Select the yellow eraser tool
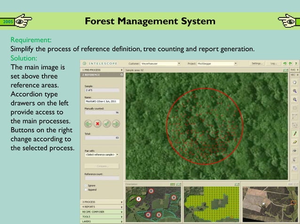Screen dimensions: 300x224 295,142
